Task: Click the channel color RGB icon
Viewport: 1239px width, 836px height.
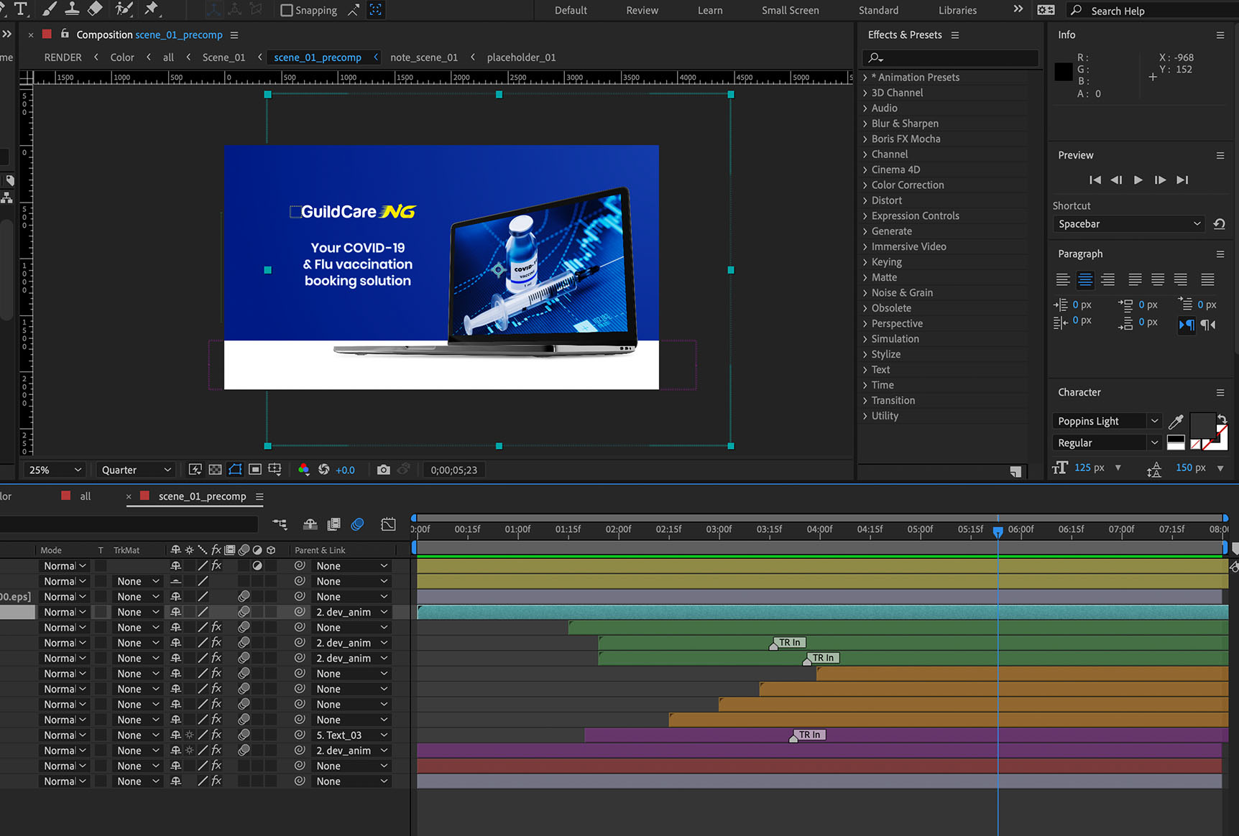Action: [x=303, y=470]
